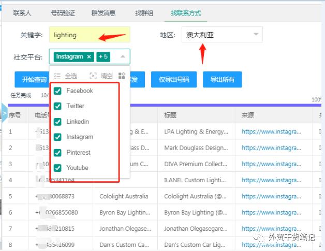This screenshot has width=325, height=251.
Task: Select the 找联系方式 tab
Action: pos(186,13)
